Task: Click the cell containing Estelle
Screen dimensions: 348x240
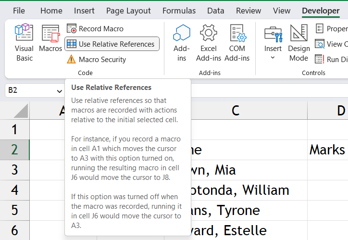Action: [249, 230]
